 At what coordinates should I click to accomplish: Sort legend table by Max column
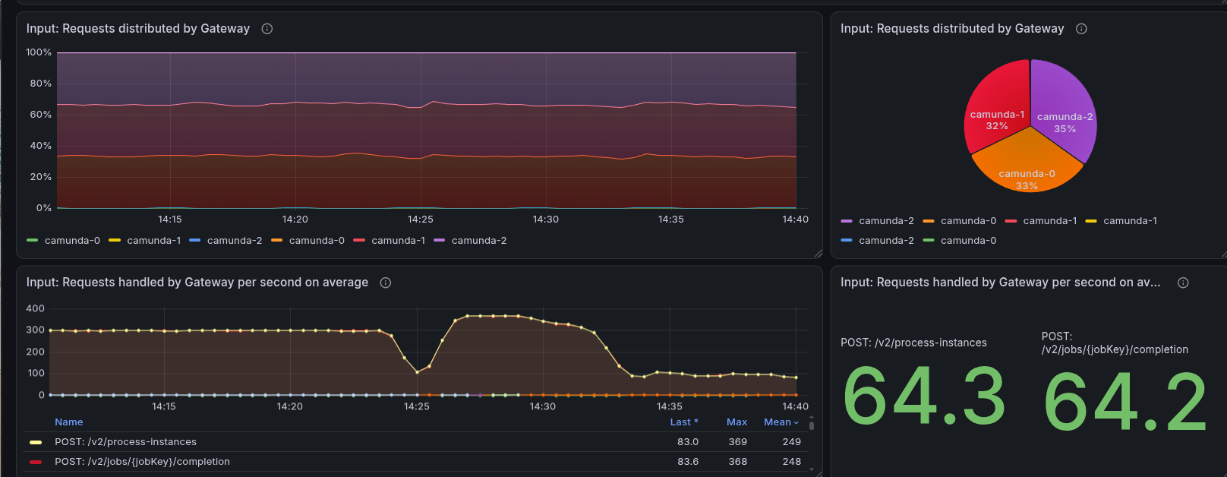[737, 422]
